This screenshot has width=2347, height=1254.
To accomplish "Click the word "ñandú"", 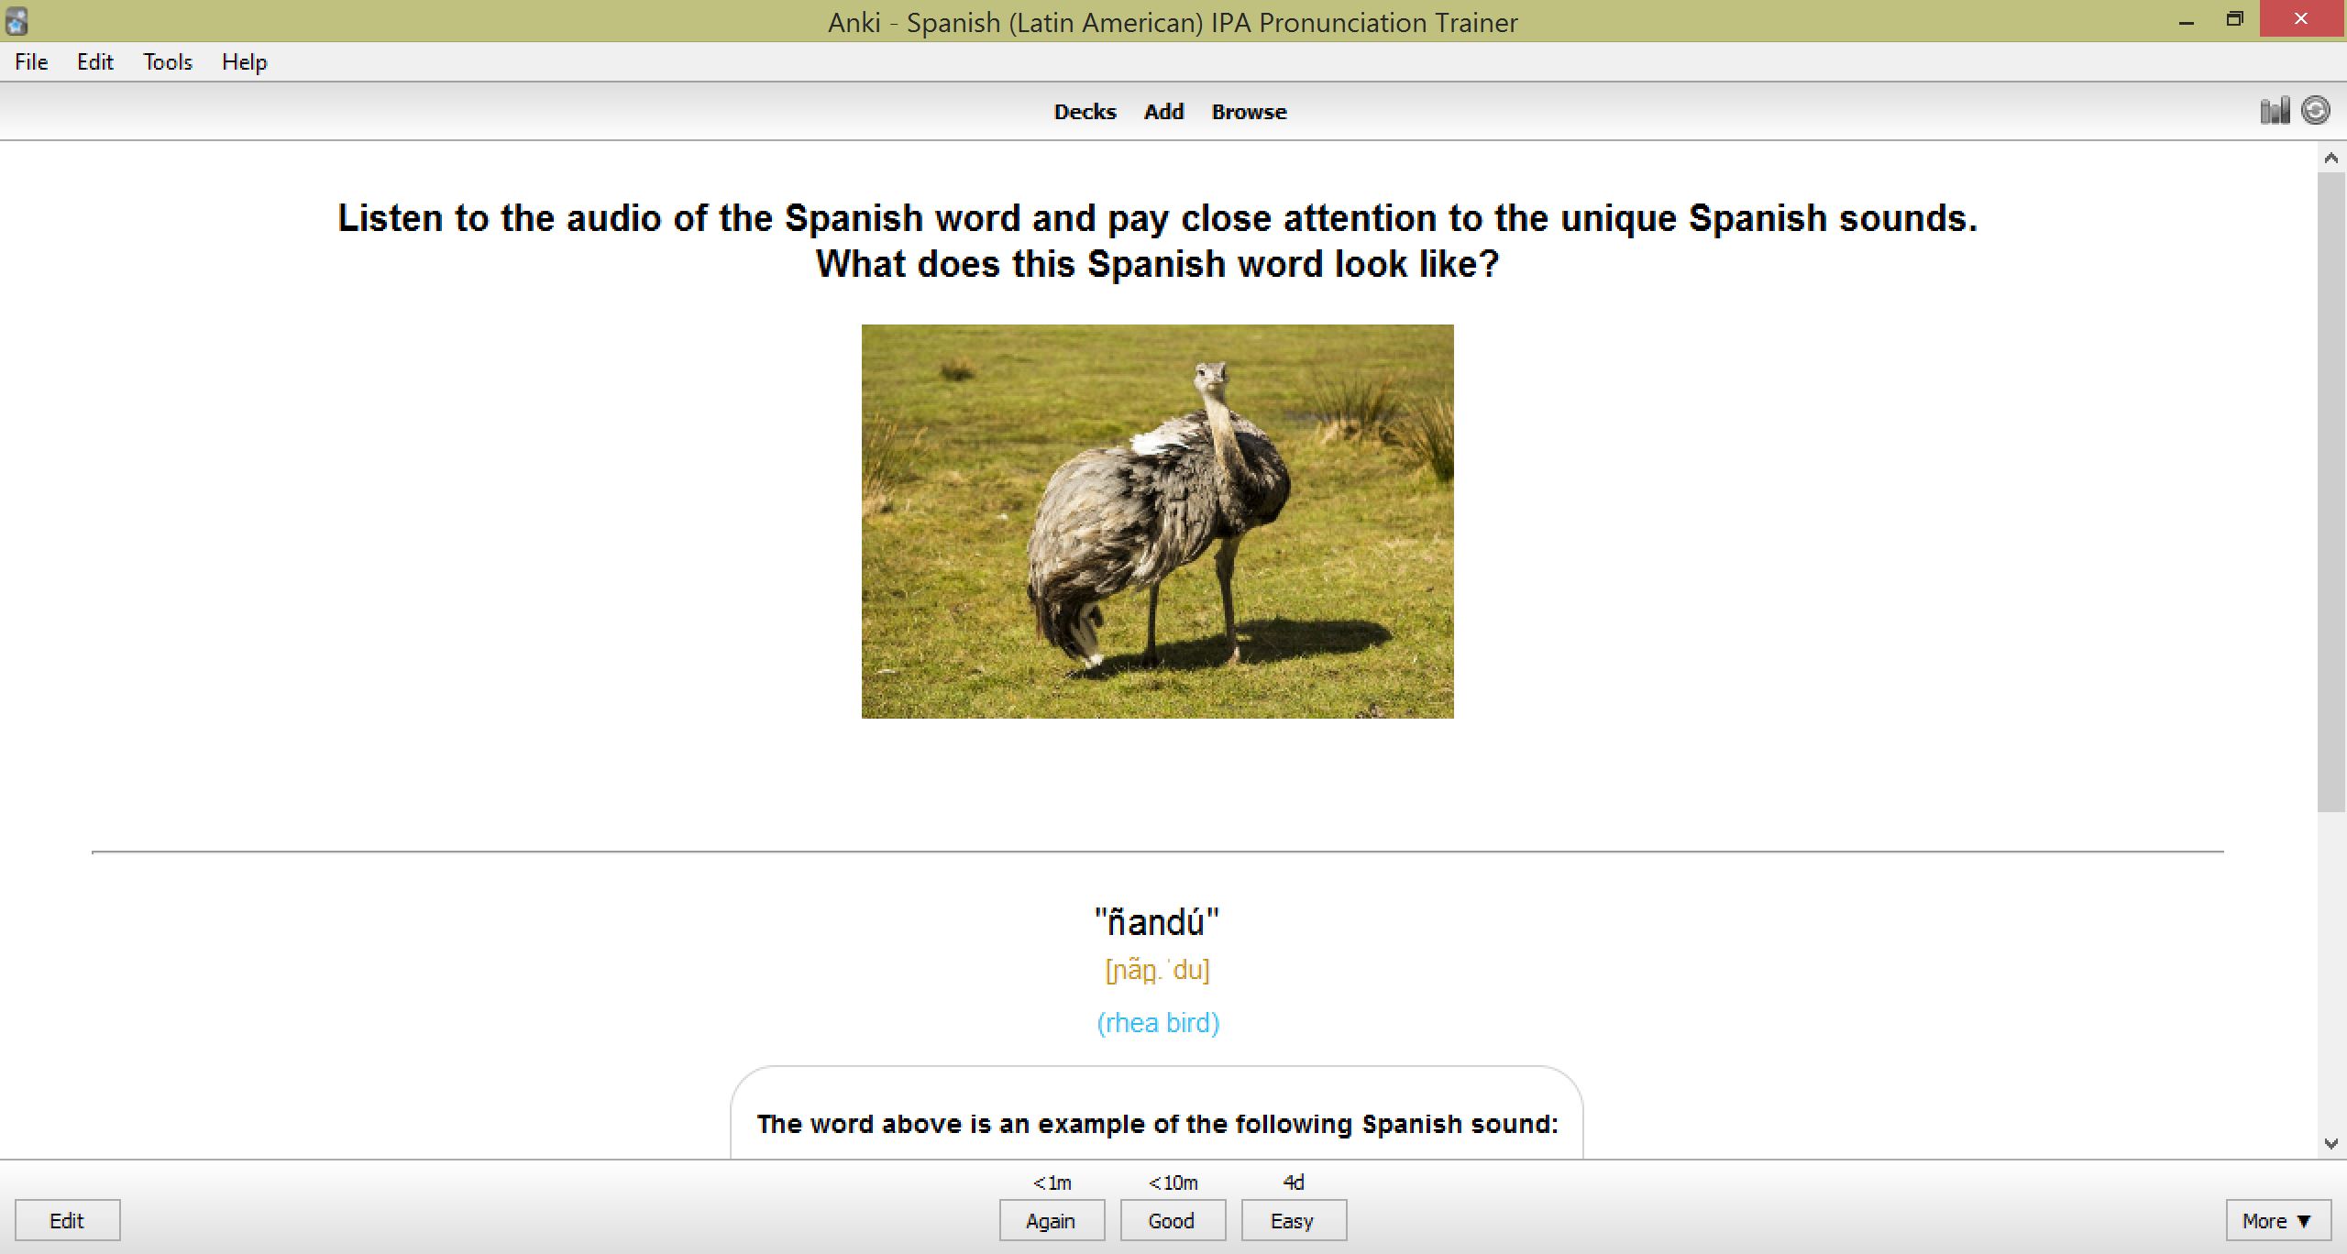I will 1157,921.
